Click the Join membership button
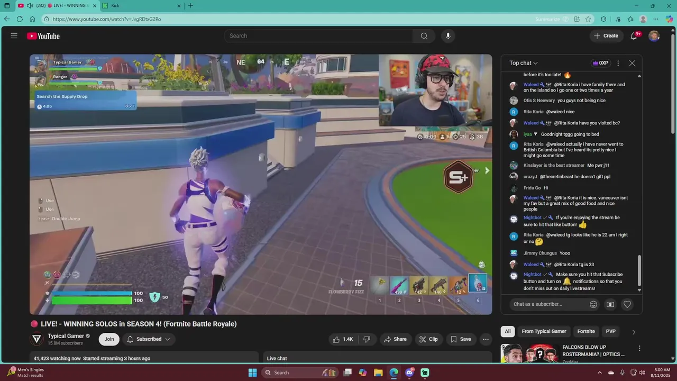This screenshot has width=677, height=381. 109,339
